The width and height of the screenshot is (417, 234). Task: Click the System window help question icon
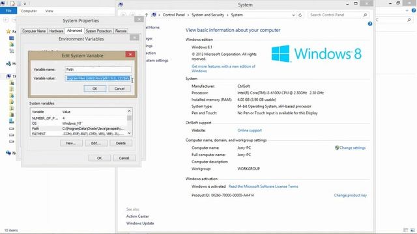point(370,24)
